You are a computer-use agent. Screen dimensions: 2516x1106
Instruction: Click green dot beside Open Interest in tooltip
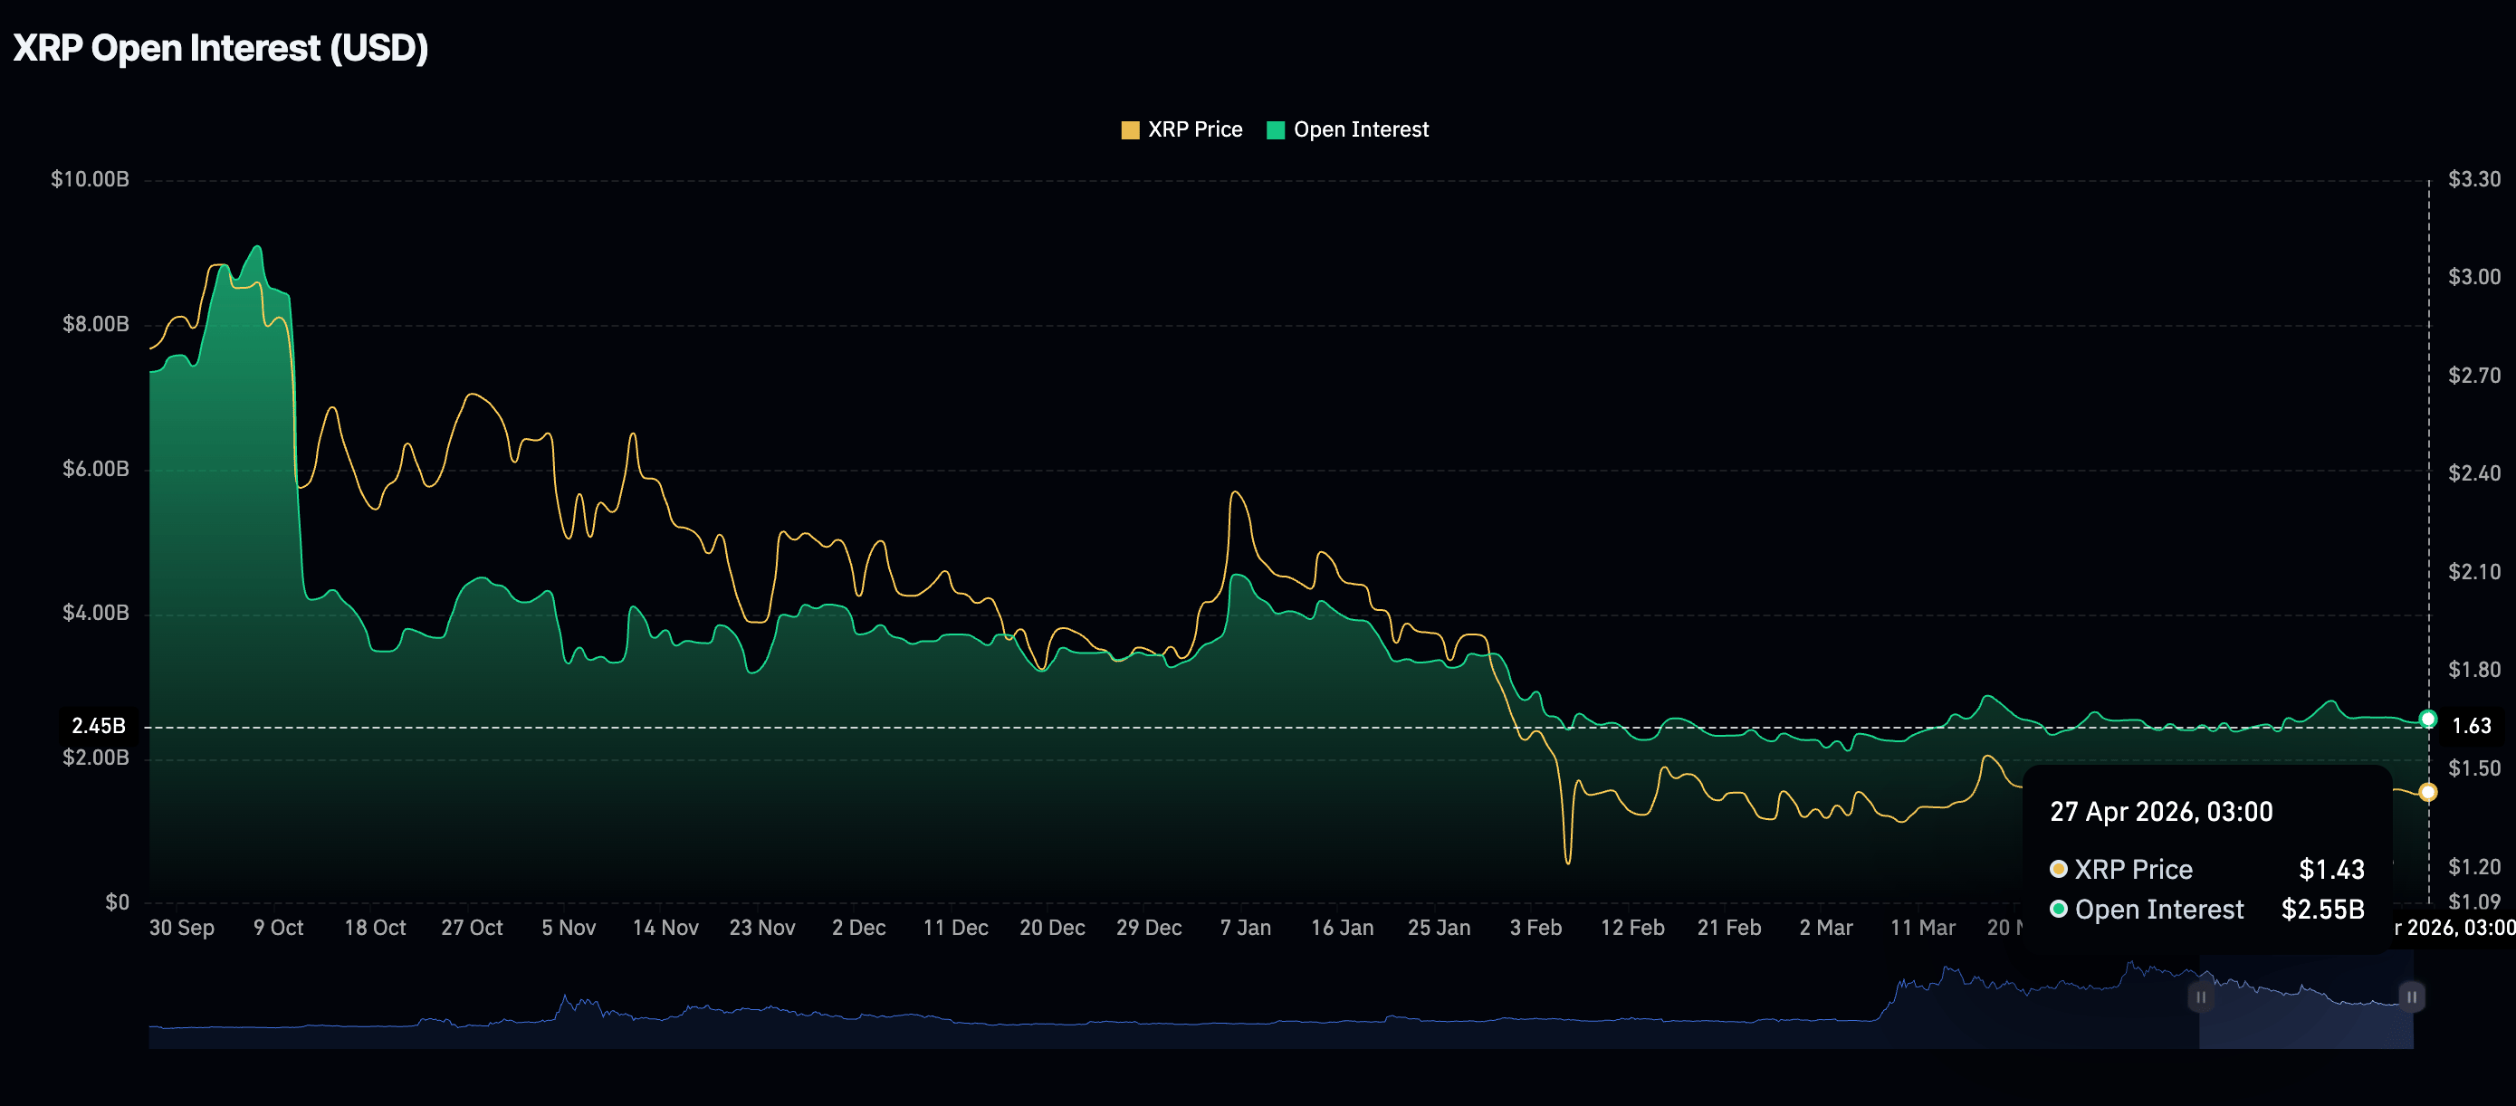click(2058, 909)
